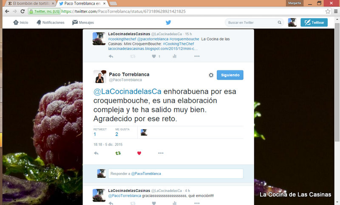Click the 'Margarita' Chrome profile button
Screen dimensions: 340x205
coord(295,3)
